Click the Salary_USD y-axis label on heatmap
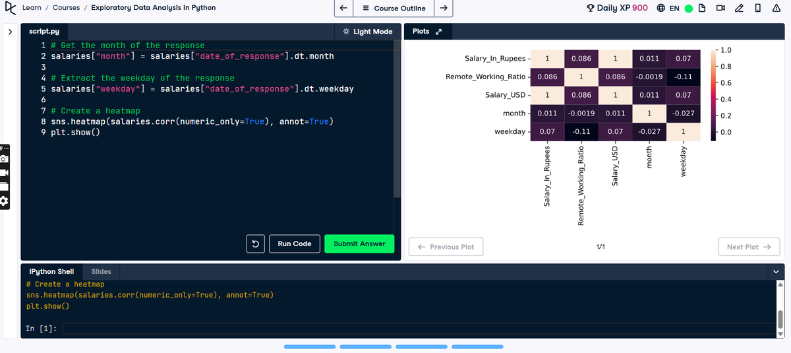Screen dimensions: 791x353 505,95
